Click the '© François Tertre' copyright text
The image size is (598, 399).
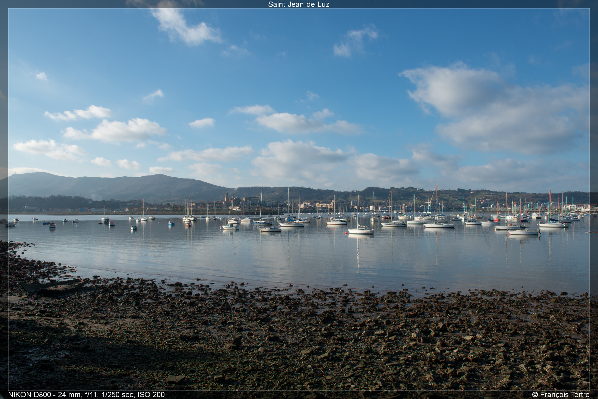(x=561, y=395)
